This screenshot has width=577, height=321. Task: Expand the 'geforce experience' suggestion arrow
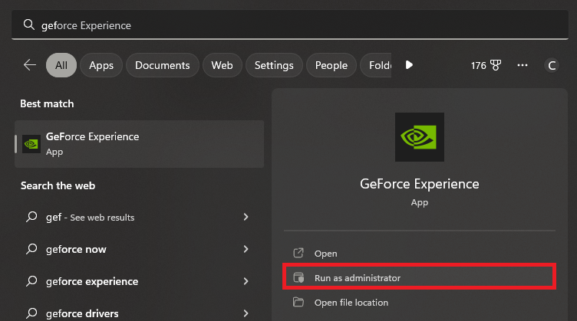(x=246, y=281)
